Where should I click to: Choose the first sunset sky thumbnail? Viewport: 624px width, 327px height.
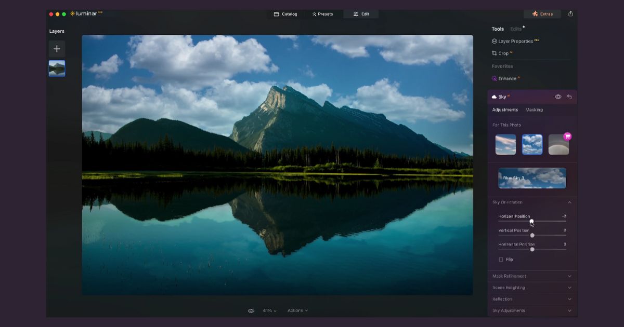pos(505,144)
